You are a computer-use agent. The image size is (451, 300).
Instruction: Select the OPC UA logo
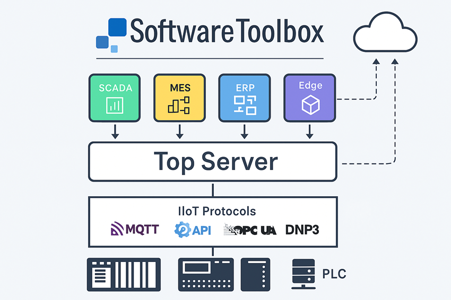[250, 230]
